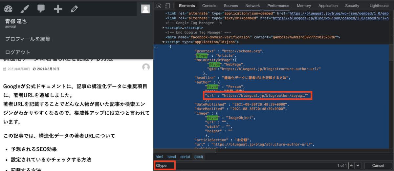
Task: Activate the DevTools inspect element picker
Action: pos(159,6)
